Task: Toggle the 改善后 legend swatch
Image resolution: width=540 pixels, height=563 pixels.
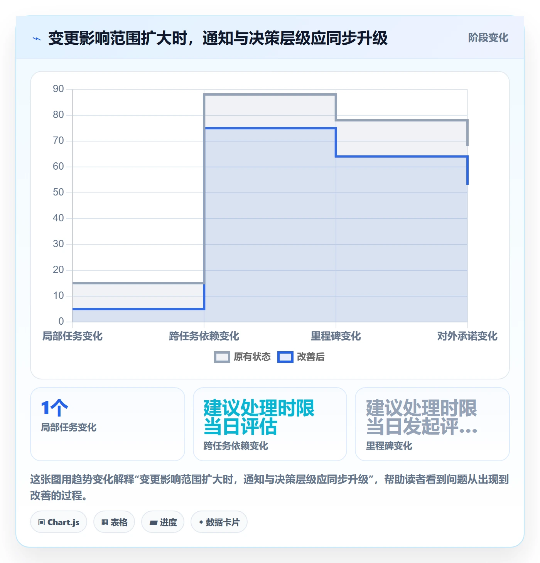Action: coord(285,357)
